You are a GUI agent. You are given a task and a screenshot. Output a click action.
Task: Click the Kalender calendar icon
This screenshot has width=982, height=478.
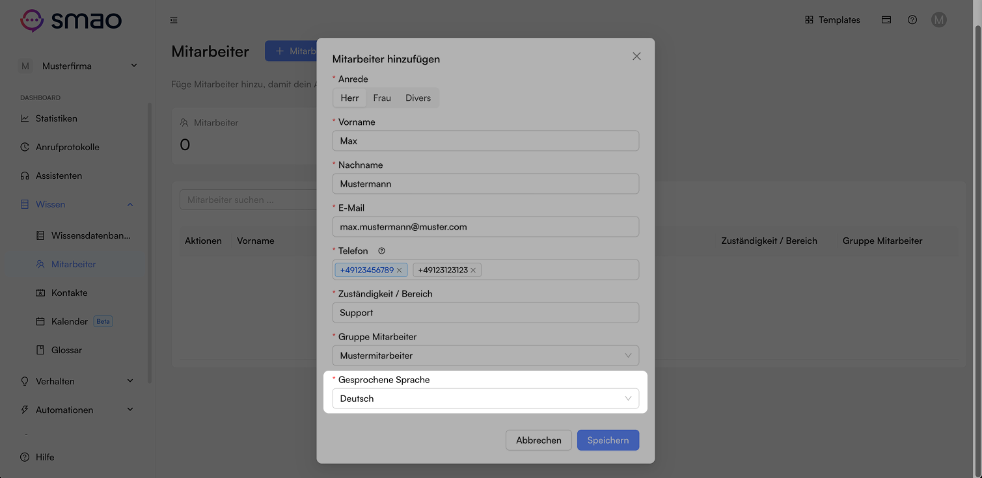pos(40,321)
